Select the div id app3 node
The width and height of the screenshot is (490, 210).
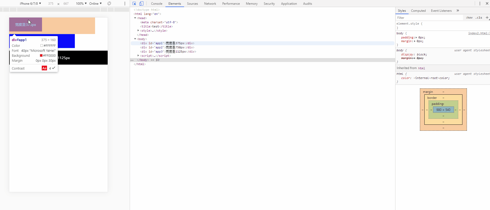168,52
